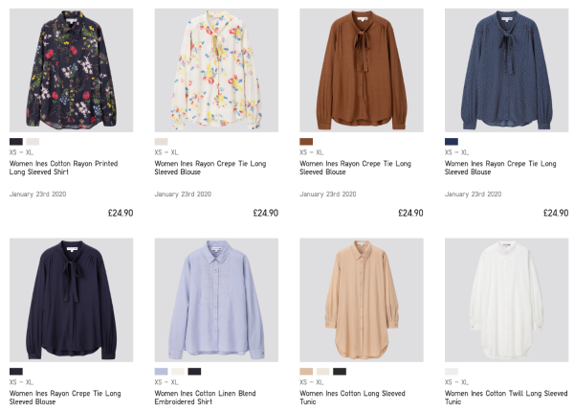This screenshot has height=412, width=574.
Task: Select white swatch for the Cotton Twill Tunic
Action: [452, 371]
